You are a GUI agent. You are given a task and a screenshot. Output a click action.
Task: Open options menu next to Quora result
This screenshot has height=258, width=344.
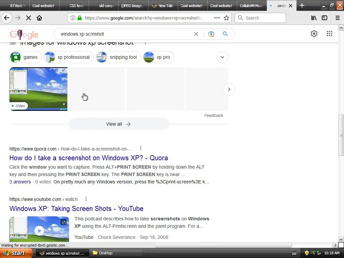141,148
